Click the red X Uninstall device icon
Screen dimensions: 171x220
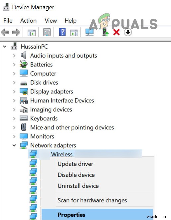(117, 32)
